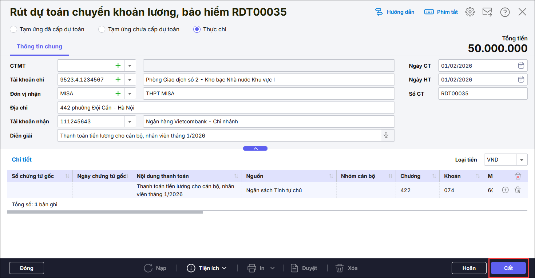Open the Tài khoản nhận dropdown arrow
The width and height of the screenshot is (535, 278).
click(x=130, y=122)
